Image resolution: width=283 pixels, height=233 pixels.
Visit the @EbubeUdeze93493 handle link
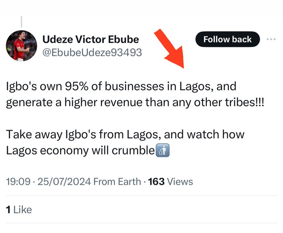pyautogui.click(x=92, y=52)
